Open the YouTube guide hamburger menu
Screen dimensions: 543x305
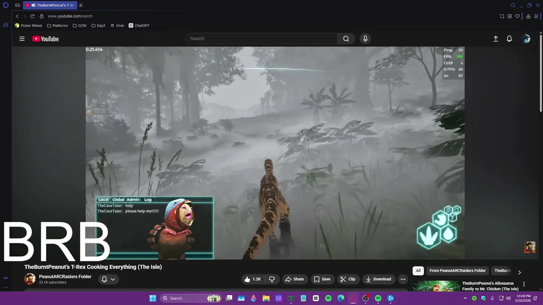tap(22, 39)
